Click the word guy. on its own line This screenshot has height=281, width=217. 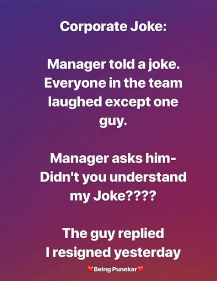(x=113, y=121)
